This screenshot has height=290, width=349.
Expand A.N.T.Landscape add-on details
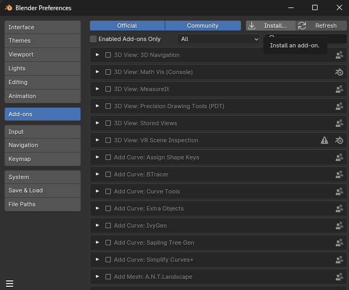click(98, 277)
